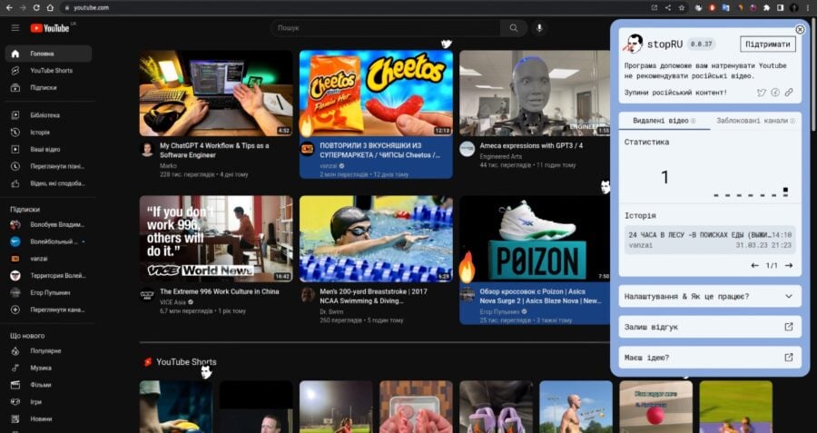Screen dimensions: 817x433
Task: Open the Егор Пупынин subscription in the sidebar
Action: [x=48, y=293]
